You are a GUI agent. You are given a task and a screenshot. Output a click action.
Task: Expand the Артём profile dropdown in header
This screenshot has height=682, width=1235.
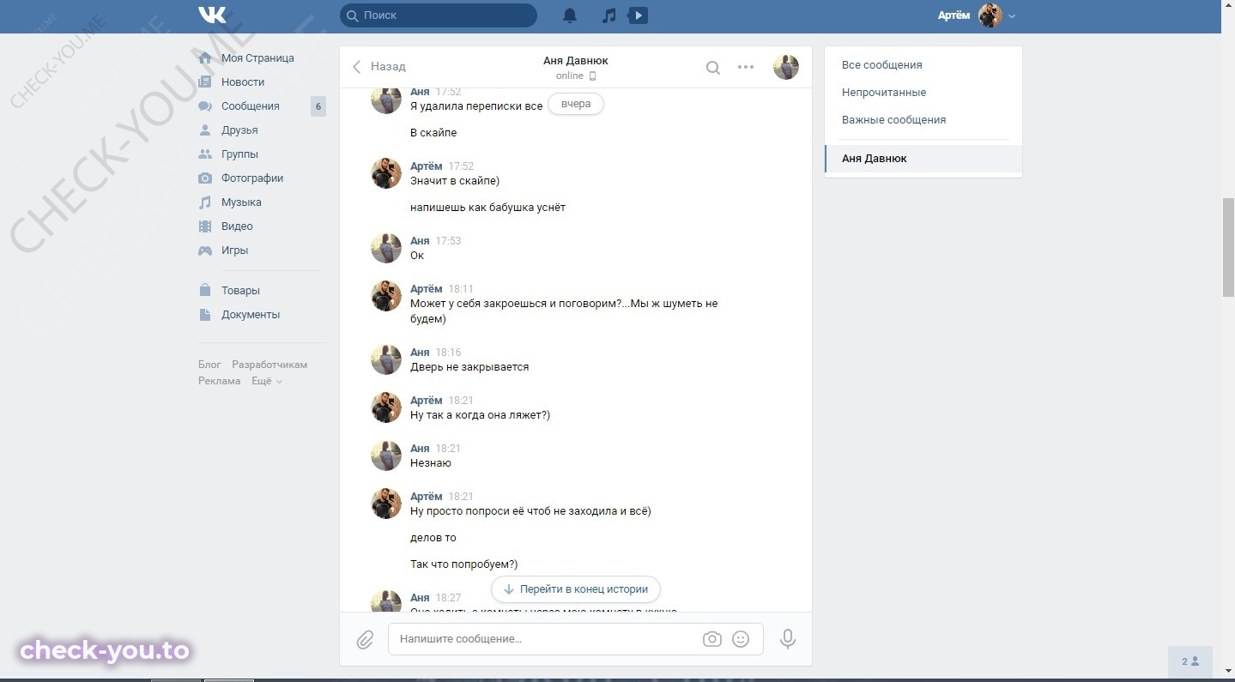click(x=977, y=15)
